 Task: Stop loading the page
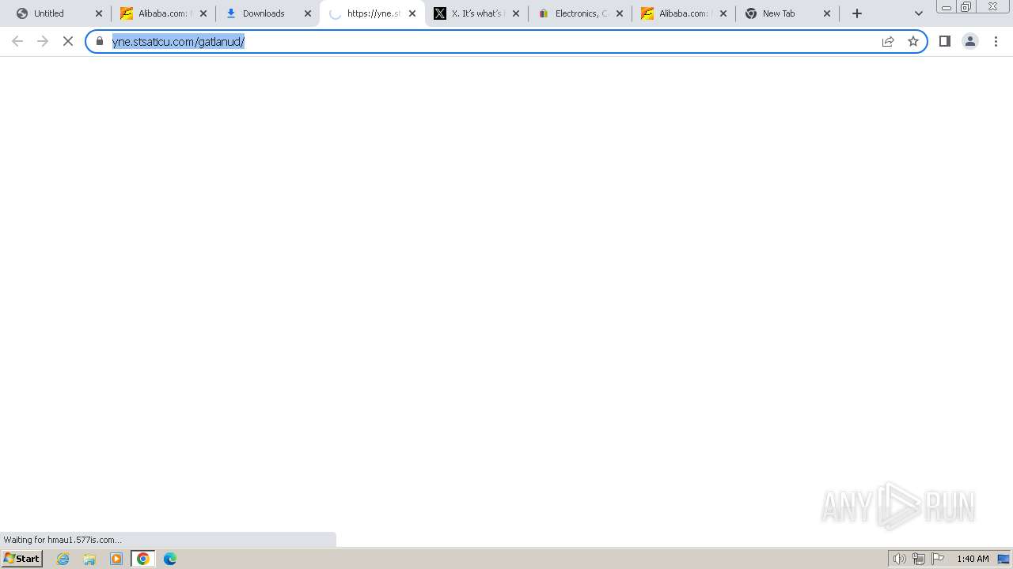(68, 41)
